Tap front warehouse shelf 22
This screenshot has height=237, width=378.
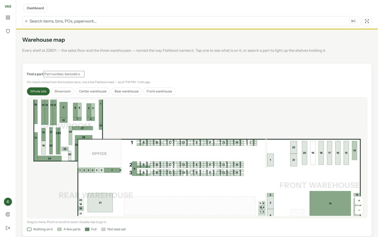point(294,147)
